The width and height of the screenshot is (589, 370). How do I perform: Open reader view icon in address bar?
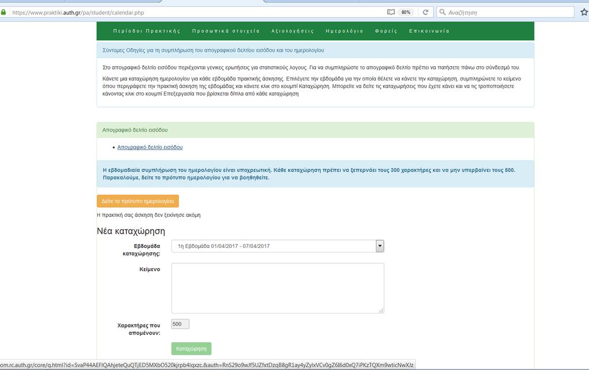click(391, 13)
